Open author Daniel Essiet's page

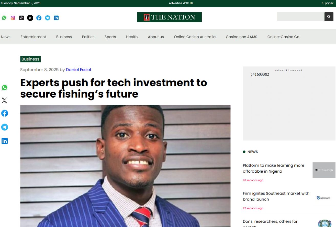(79, 70)
